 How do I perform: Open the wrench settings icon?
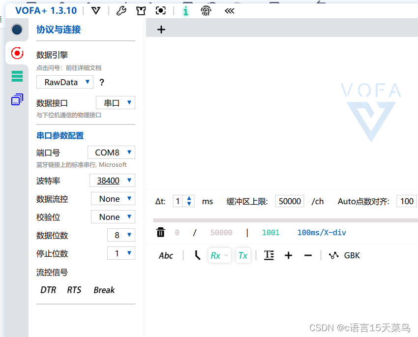coord(121,11)
